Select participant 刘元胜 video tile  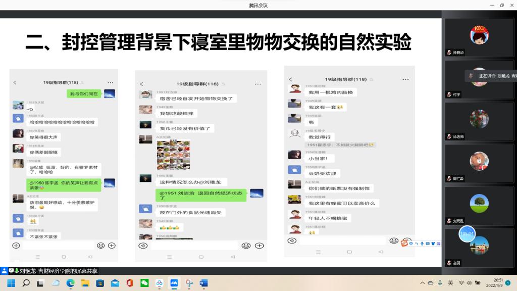pyautogui.click(x=479, y=206)
